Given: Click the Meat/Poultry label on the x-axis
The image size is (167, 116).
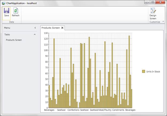Looking at the screenshot, I should pos(105,110).
